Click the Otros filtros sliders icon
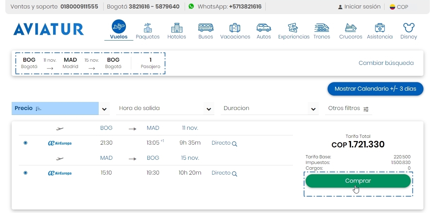Image resolution: width=433 pixels, height=213 pixels. tap(366, 109)
